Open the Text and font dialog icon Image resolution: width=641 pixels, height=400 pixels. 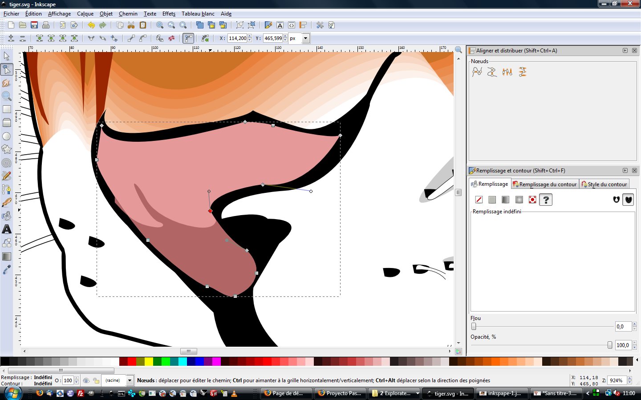click(x=280, y=25)
